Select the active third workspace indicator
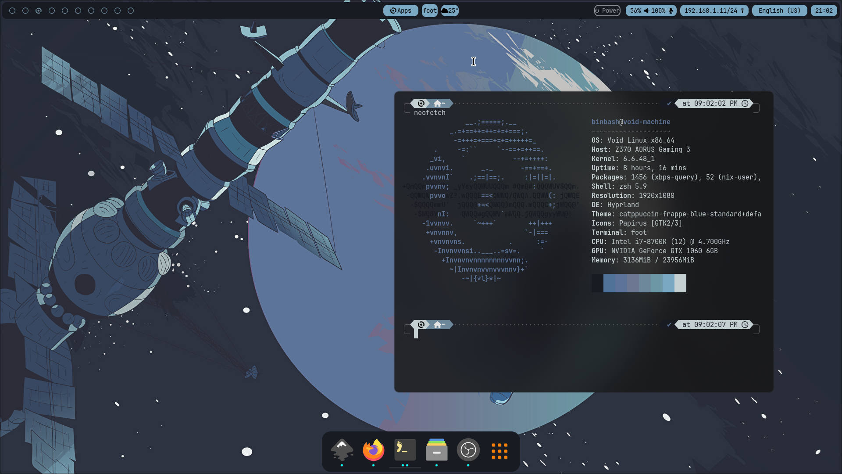This screenshot has height=474, width=842. pyautogui.click(x=39, y=11)
